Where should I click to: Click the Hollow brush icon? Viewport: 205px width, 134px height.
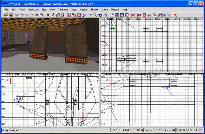click(x=79, y=15)
